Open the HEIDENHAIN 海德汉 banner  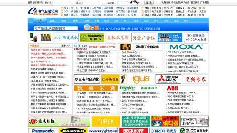pyautogui.click(x=92, y=37)
